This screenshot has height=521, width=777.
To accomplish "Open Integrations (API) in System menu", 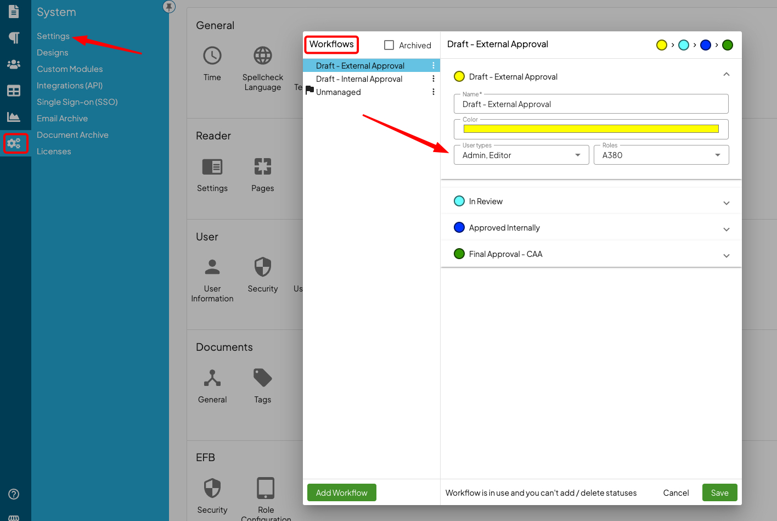I will coord(70,86).
